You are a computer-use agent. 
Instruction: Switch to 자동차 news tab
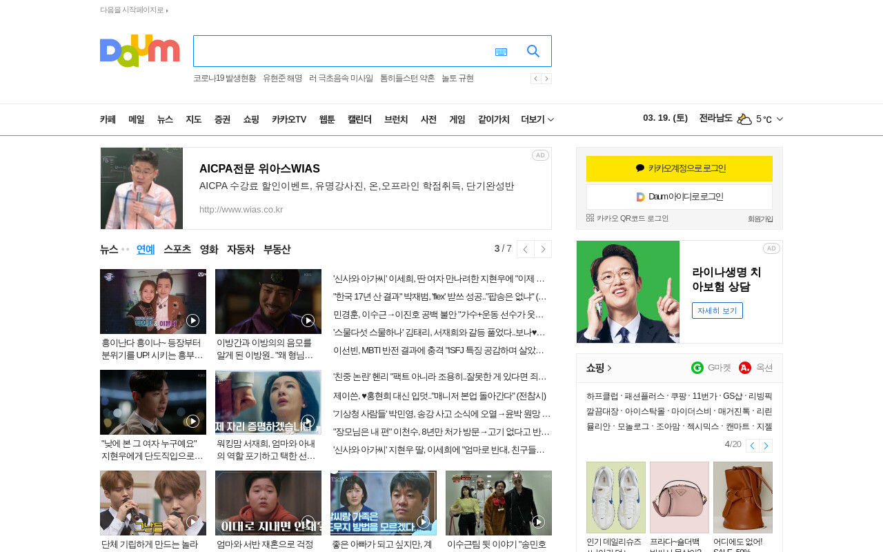click(241, 249)
